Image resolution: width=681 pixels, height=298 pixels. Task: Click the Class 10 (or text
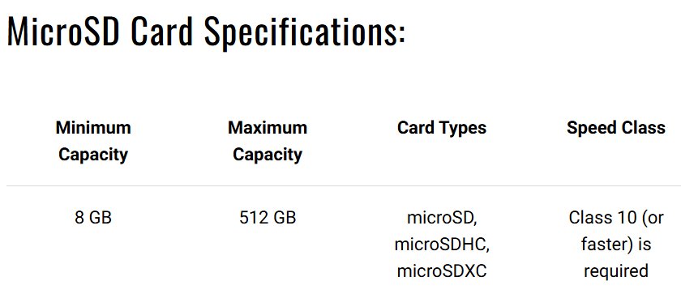(x=616, y=218)
